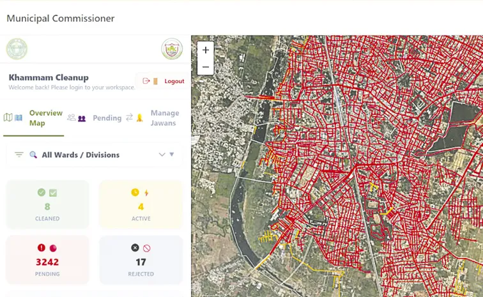Expand the All Wards / Divisions dropdown
483x297 pixels.
[x=94, y=155]
